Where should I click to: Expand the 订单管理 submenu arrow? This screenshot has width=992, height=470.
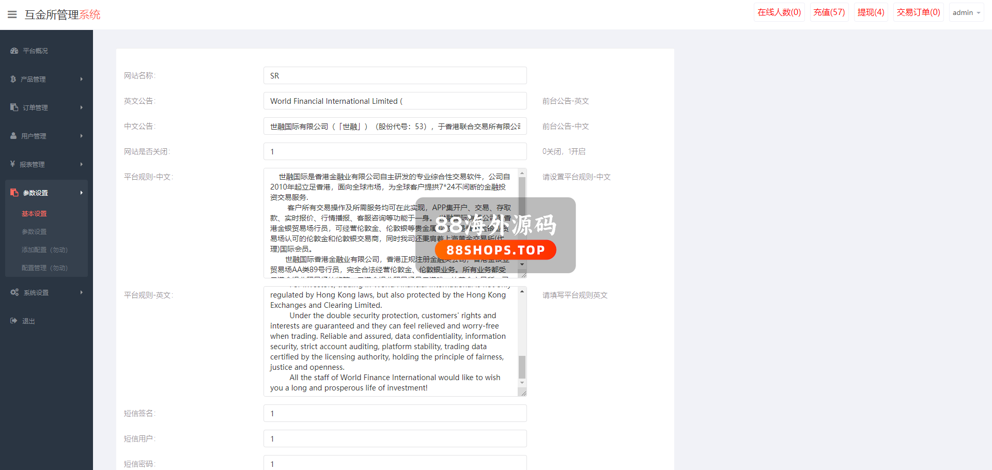(x=81, y=107)
